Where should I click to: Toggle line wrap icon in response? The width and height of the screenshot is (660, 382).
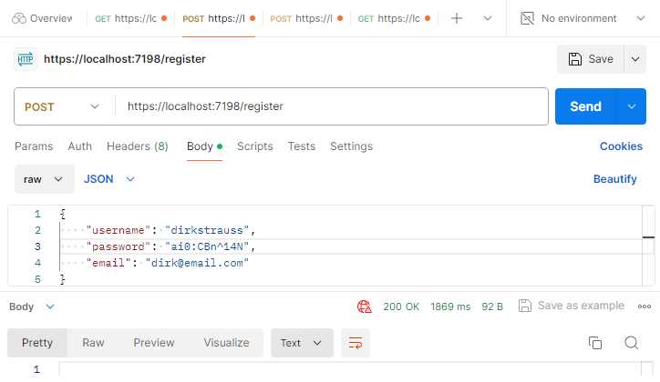pyautogui.click(x=356, y=343)
